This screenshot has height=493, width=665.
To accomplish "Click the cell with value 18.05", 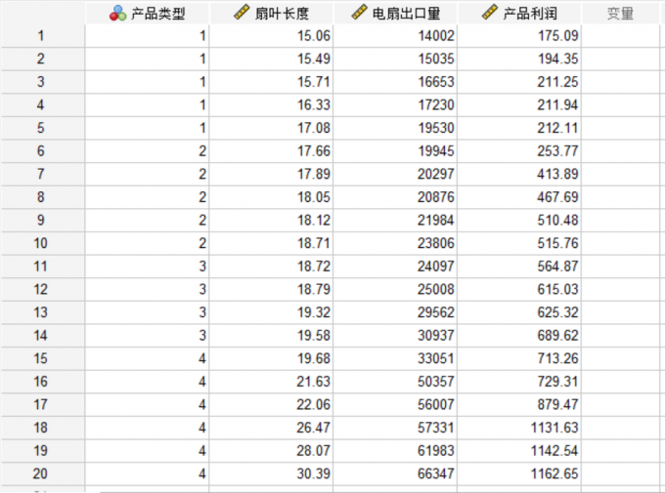I will tap(272, 197).
